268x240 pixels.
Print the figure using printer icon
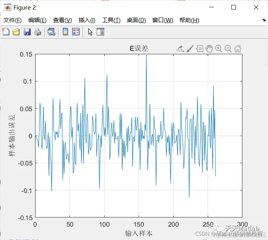point(38,32)
